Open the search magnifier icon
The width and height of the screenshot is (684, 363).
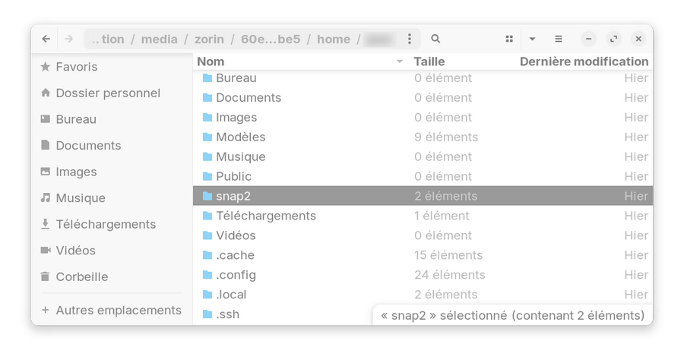[x=435, y=39]
